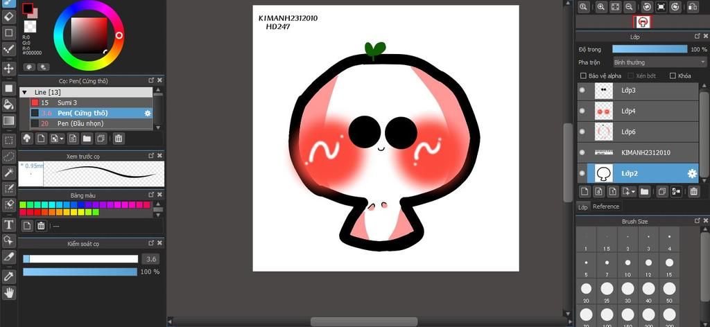710x327 pixels.
Task: Rotate canvas left in navigator
Action: pyautogui.click(x=647, y=7)
